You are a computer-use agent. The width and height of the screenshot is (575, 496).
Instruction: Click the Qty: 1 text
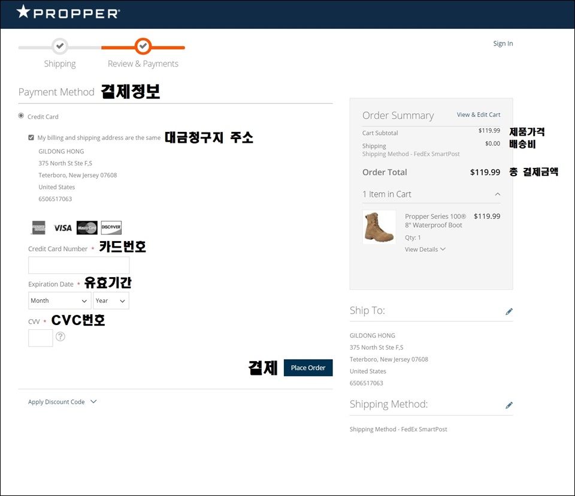(x=413, y=238)
